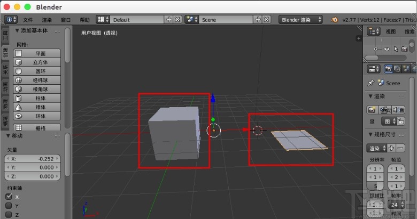The image size is (417, 219).
Task: Add a 柱体 cylinder mesh
Action: [x=37, y=98]
